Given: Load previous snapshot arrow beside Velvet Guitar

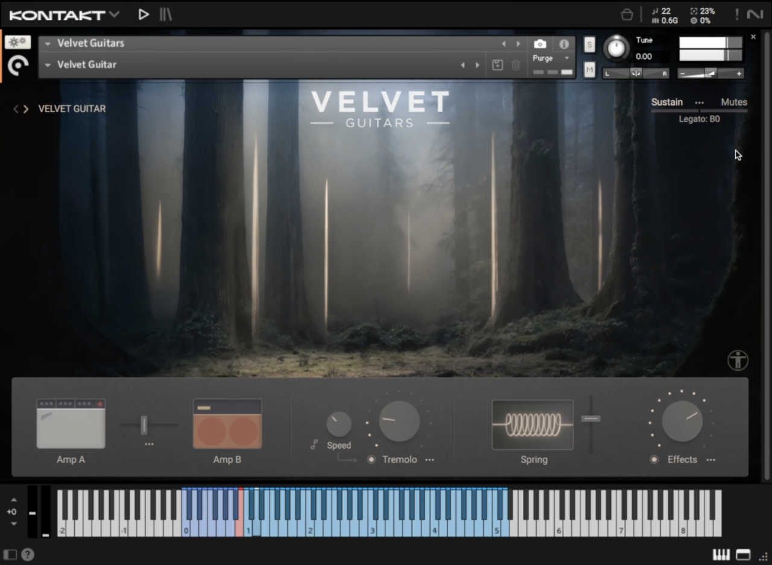Looking at the screenshot, I should (463, 65).
